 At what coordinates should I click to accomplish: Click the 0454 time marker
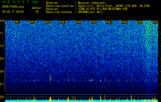point(63,22)
